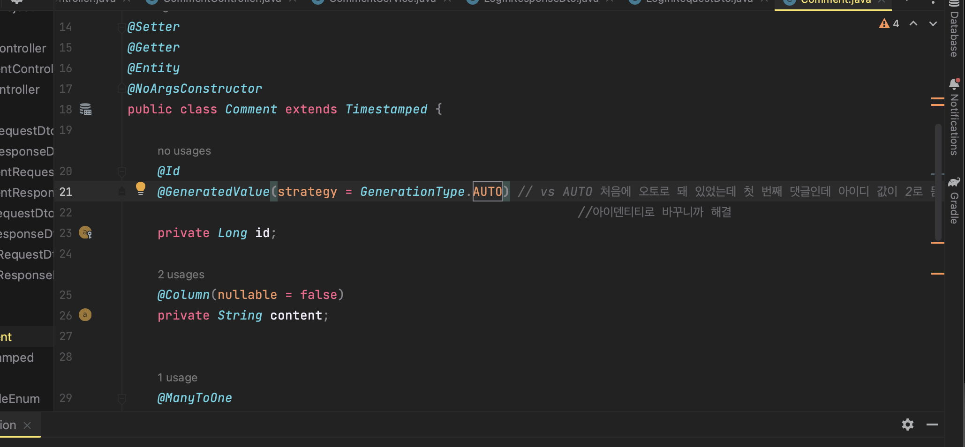
Task: Click line number 21 in the gutter
Action: pos(66,192)
